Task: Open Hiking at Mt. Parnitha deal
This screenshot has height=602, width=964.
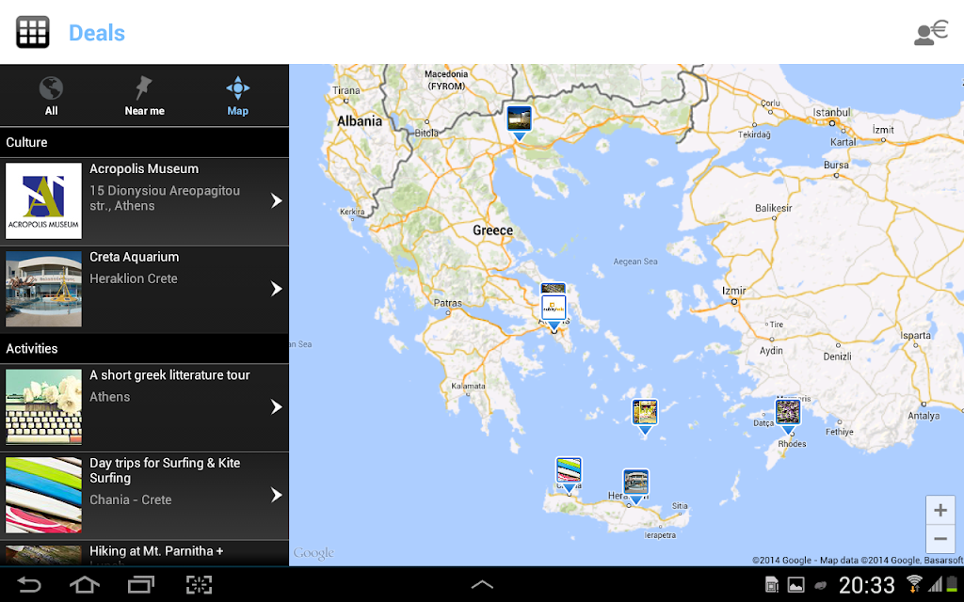Action: pyautogui.click(x=144, y=553)
